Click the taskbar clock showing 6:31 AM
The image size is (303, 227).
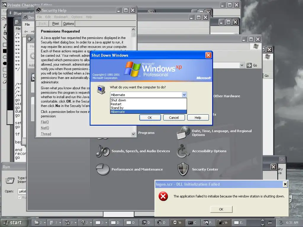pyautogui.click(x=292, y=223)
